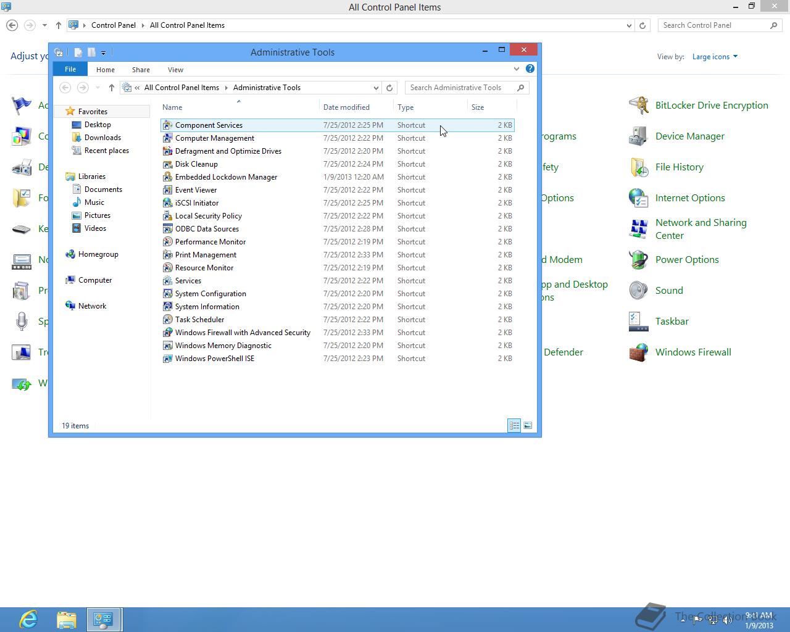Screen dimensions: 790x632
Task: Select ODBC Data Sources icon
Action: 167,229
